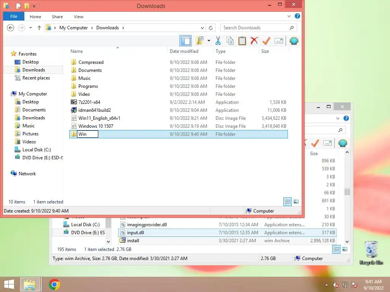This screenshot has width=390, height=292.
Task: Click the File Explorer taskbar icon
Action: tap(30, 284)
